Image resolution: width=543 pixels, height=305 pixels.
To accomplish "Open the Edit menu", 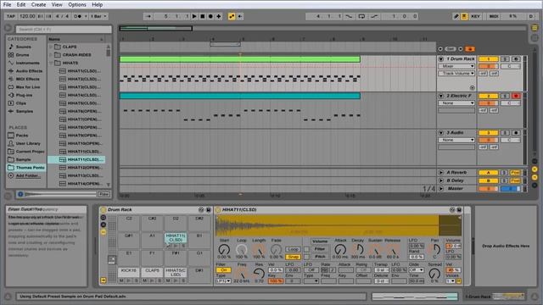I will pyautogui.click(x=21, y=4).
